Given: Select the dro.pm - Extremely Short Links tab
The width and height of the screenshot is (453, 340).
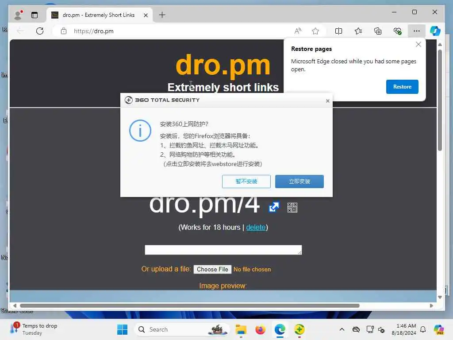Looking at the screenshot, I should (99, 15).
